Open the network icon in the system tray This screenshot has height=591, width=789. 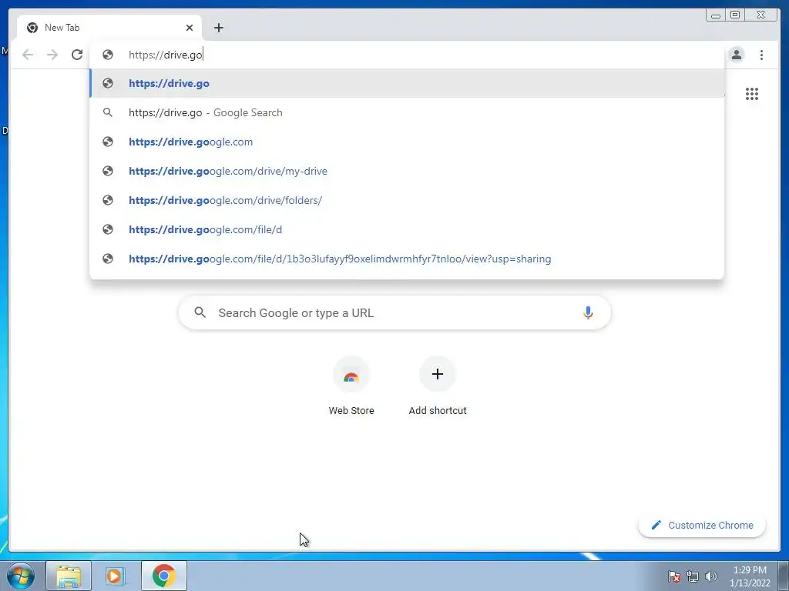693,576
